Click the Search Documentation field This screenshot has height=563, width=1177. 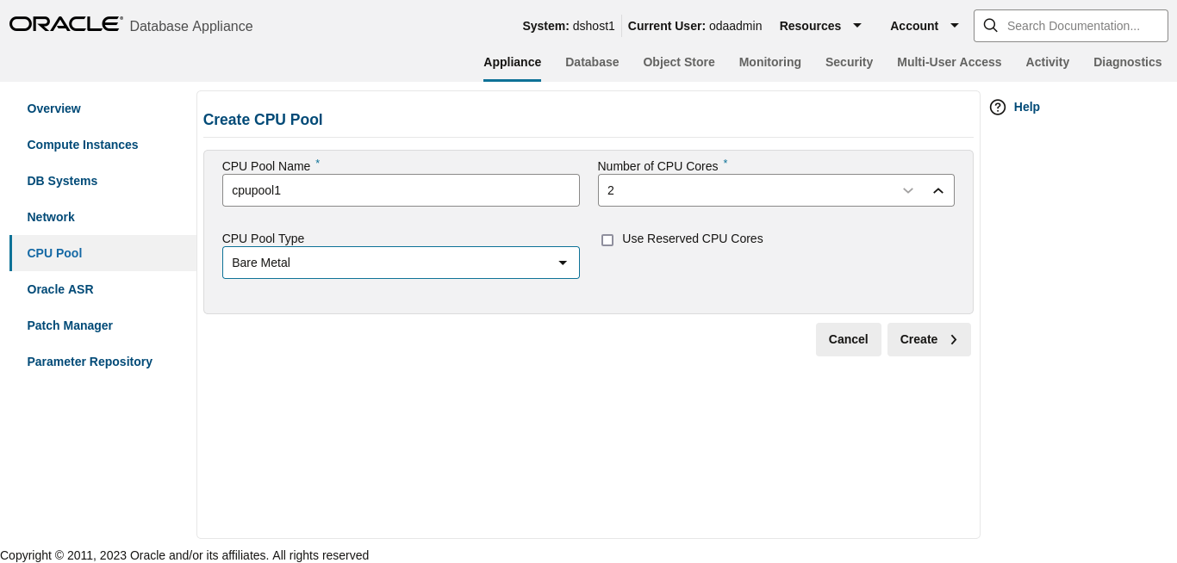click(1073, 26)
